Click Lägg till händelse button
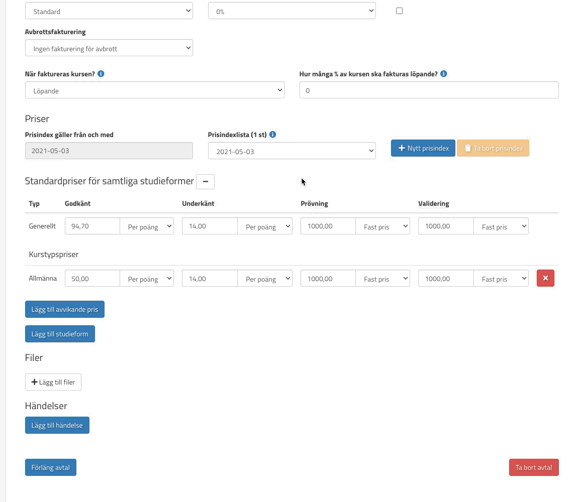 coord(57,425)
